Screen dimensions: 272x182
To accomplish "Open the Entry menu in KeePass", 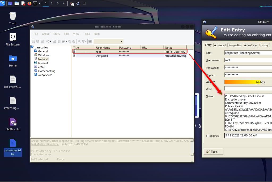I will 57,34.
